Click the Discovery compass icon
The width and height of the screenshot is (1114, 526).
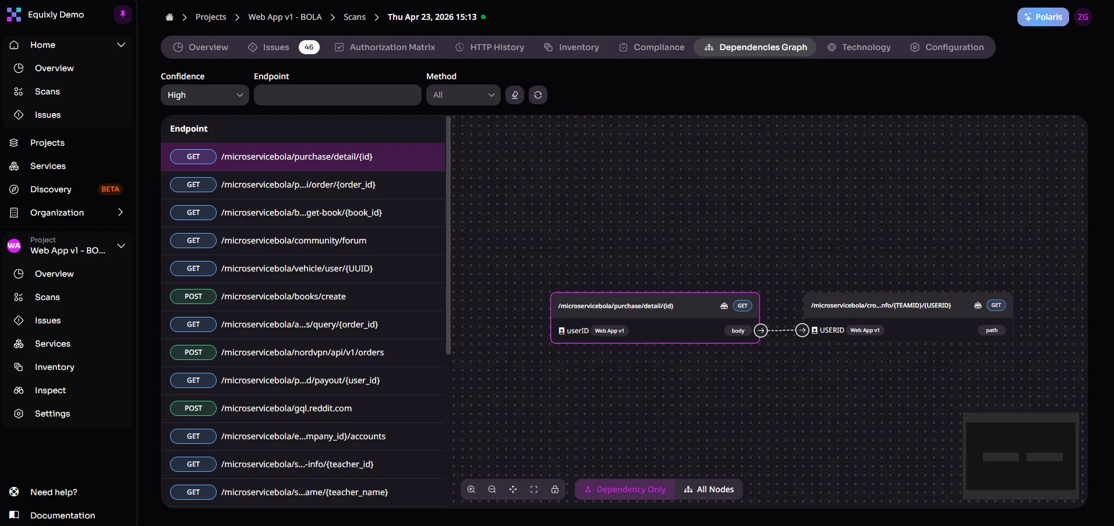coord(15,189)
